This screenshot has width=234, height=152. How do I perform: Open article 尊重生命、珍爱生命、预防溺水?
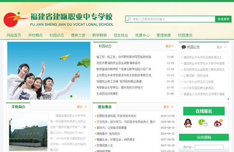pos(116,140)
